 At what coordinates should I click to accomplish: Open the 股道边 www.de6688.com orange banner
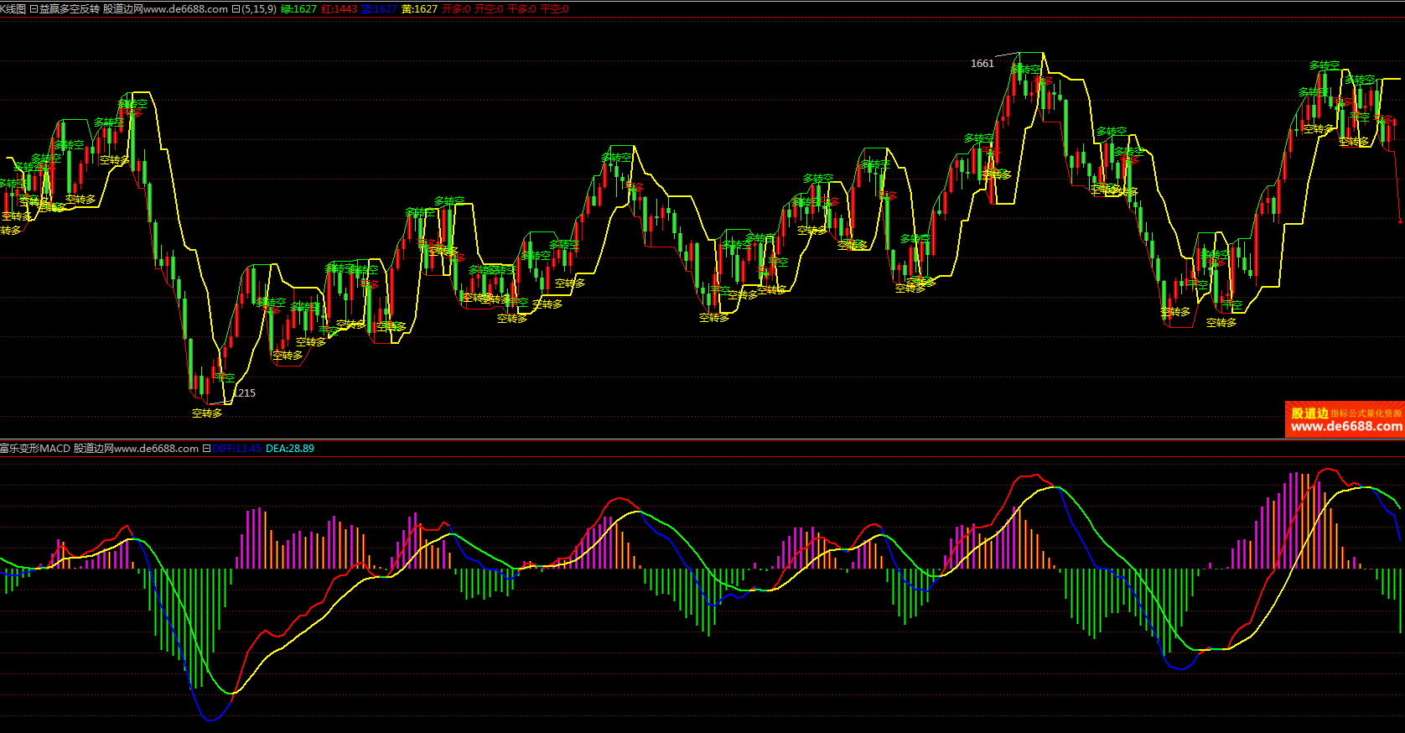coord(1345,419)
